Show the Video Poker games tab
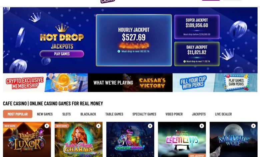The height and width of the screenshot is (157, 260). pos(174,114)
